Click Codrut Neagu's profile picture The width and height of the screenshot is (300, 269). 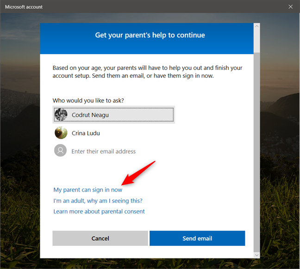pyautogui.click(x=61, y=115)
